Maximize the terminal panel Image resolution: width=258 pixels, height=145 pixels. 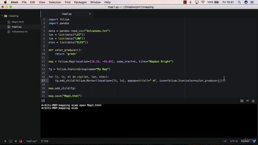coord(242,101)
